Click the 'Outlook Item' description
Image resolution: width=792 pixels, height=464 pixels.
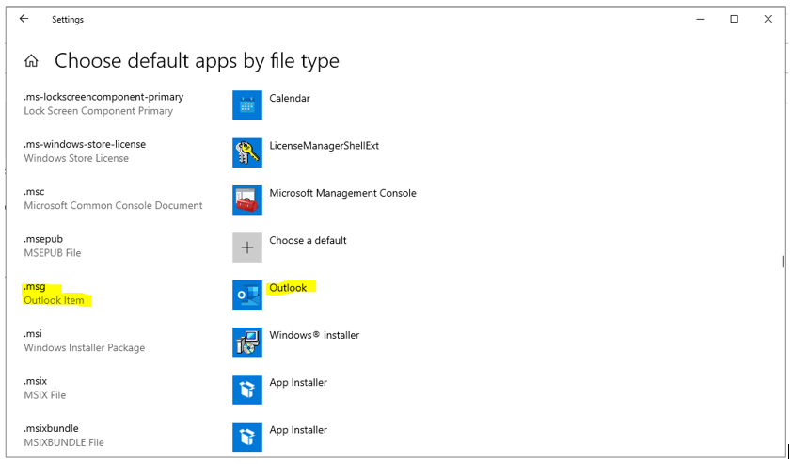pyautogui.click(x=54, y=300)
